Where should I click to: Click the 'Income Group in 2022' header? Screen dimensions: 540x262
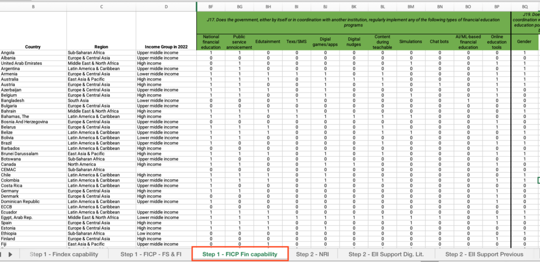166,31
